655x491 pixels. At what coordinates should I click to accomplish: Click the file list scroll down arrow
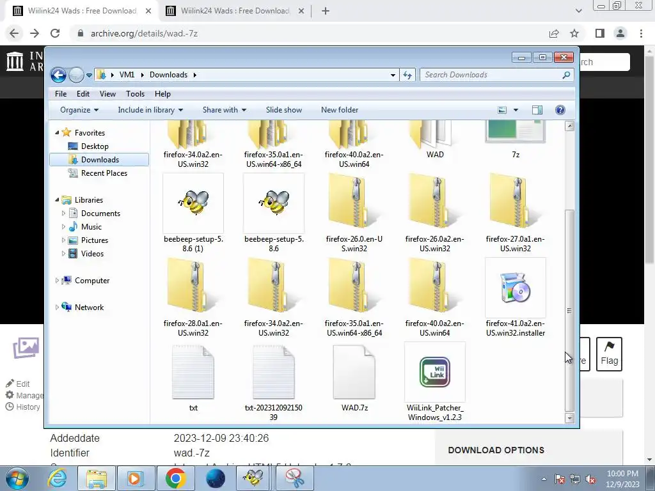(x=569, y=417)
